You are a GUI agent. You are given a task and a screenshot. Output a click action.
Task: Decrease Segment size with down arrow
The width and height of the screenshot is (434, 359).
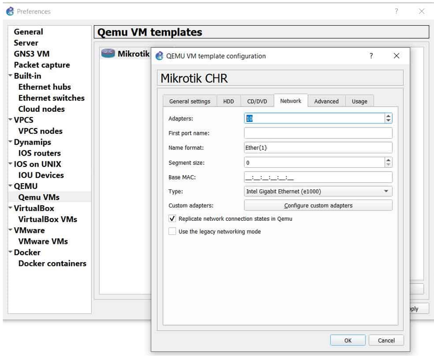pos(388,165)
